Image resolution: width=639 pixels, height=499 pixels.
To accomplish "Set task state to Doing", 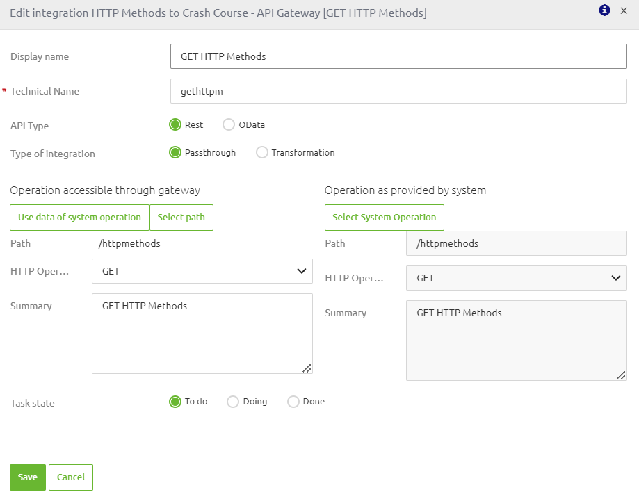I will (232, 401).
